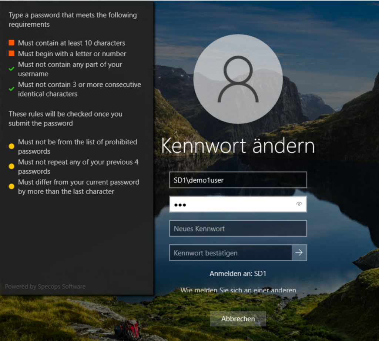
Task: Click the Abbrechen button
Action: 238,319
